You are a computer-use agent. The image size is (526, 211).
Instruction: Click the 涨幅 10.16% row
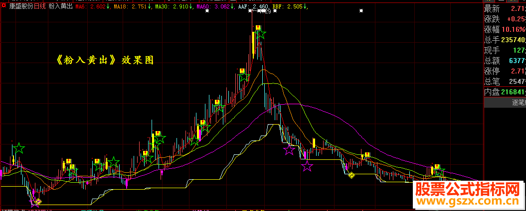coord(505,29)
